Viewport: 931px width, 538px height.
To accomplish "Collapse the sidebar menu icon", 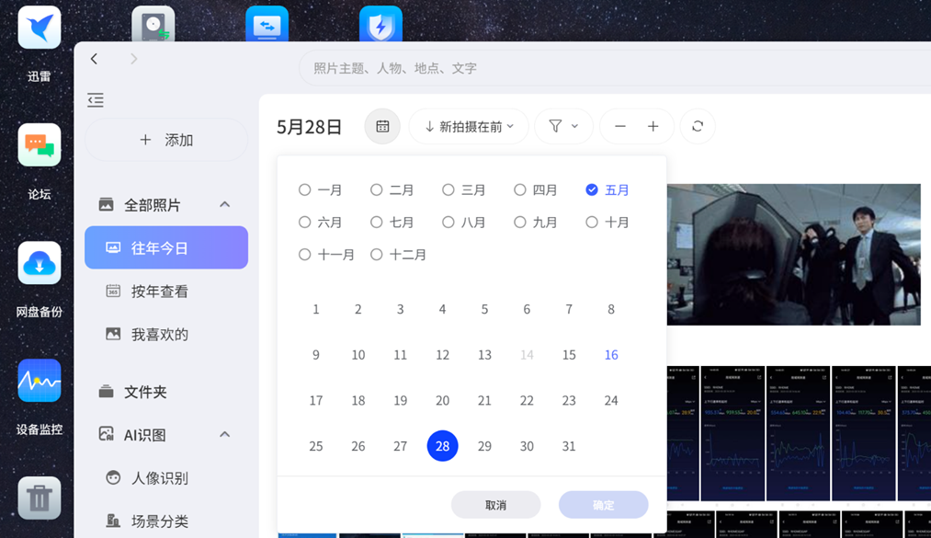I will click(96, 99).
